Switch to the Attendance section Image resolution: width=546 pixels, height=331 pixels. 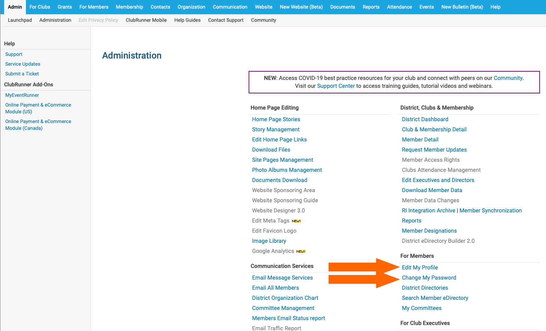click(399, 7)
